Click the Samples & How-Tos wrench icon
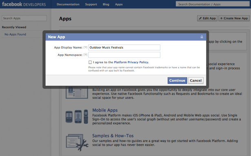 click(77, 143)
